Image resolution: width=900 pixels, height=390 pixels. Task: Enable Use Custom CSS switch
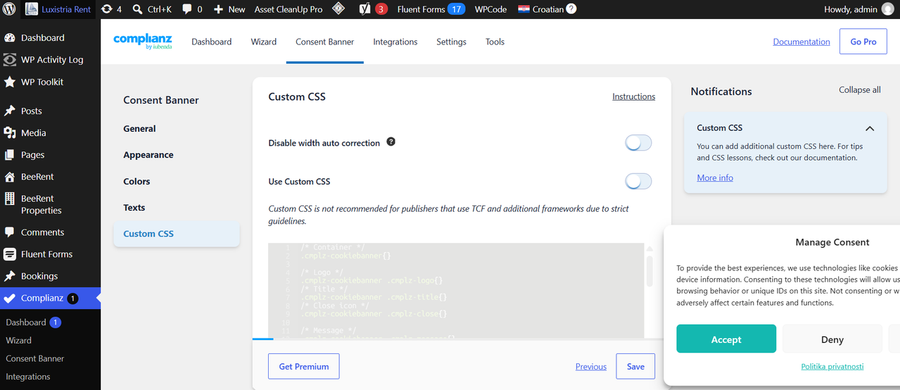point(638,182)
